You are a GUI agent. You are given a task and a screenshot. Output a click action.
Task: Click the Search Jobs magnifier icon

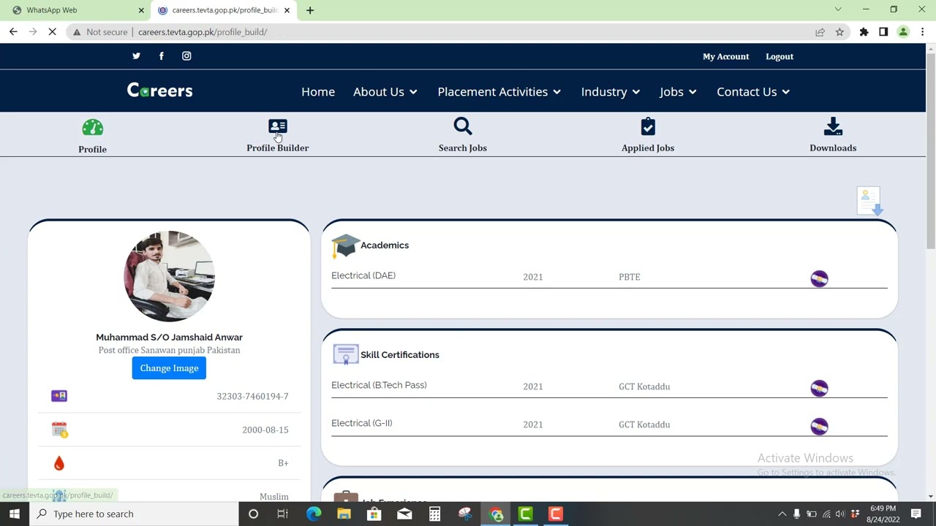click(463, 127)
